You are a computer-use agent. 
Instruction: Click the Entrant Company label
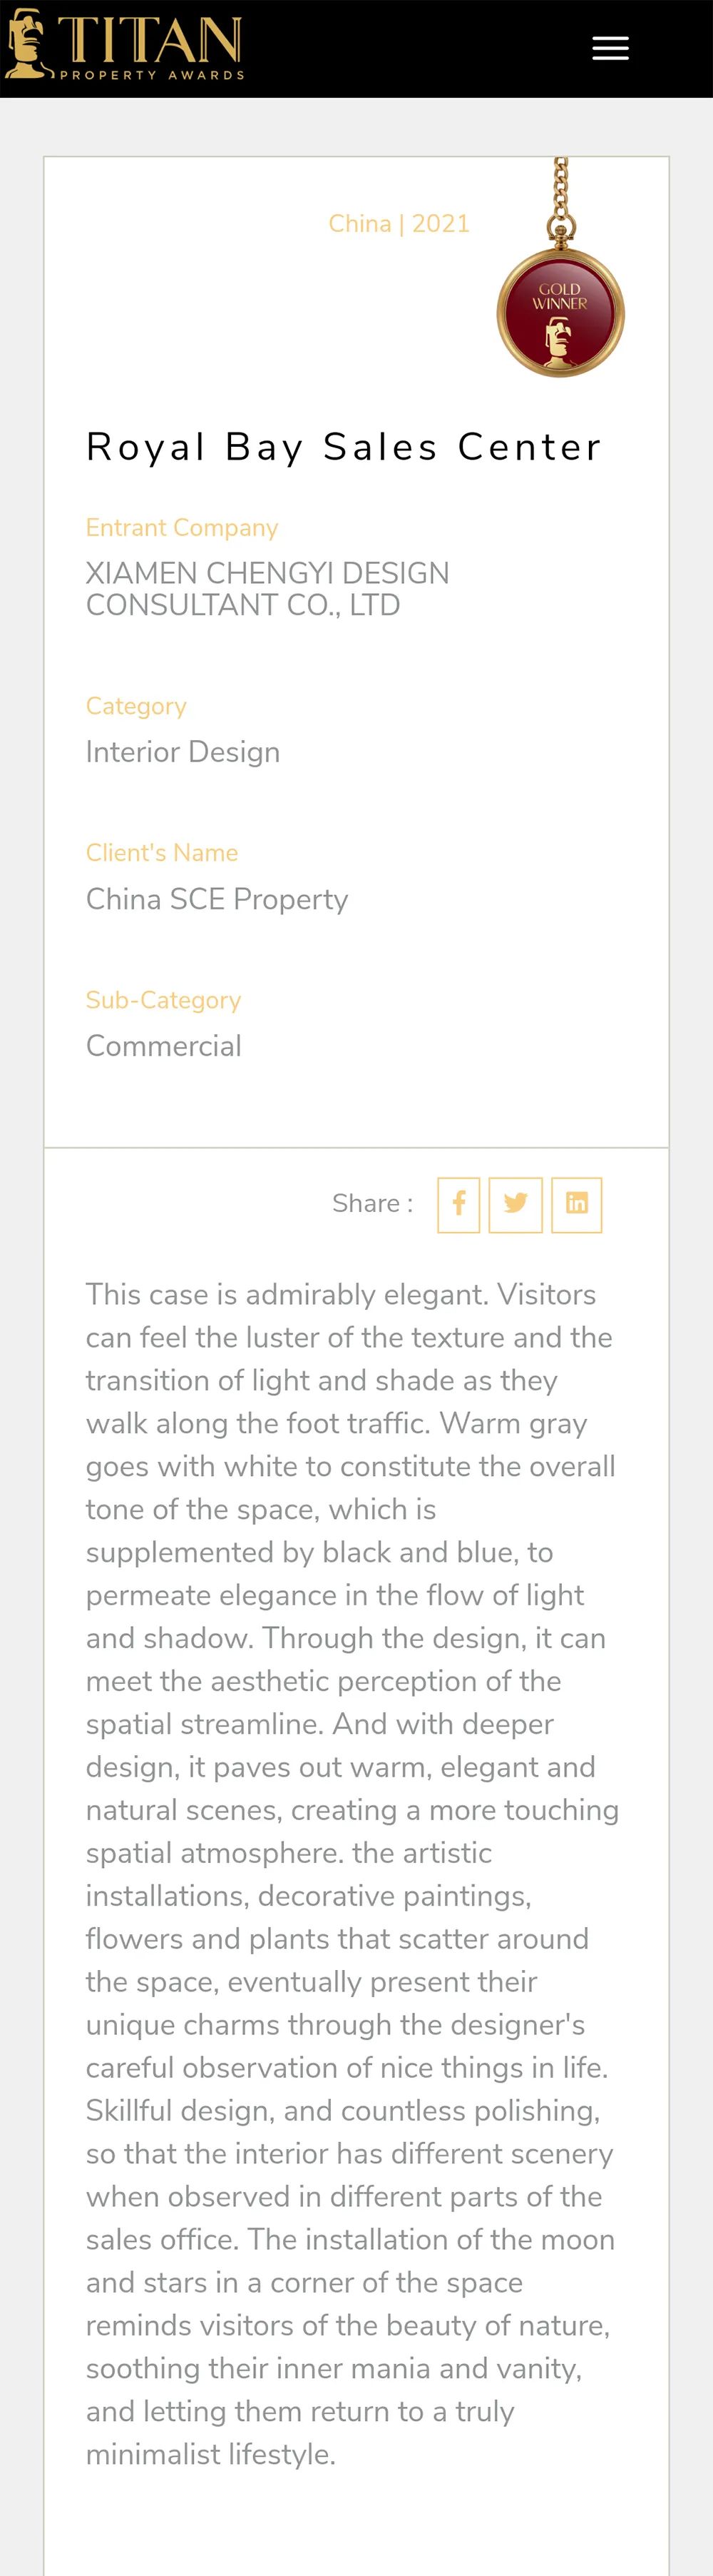[182, 528]
